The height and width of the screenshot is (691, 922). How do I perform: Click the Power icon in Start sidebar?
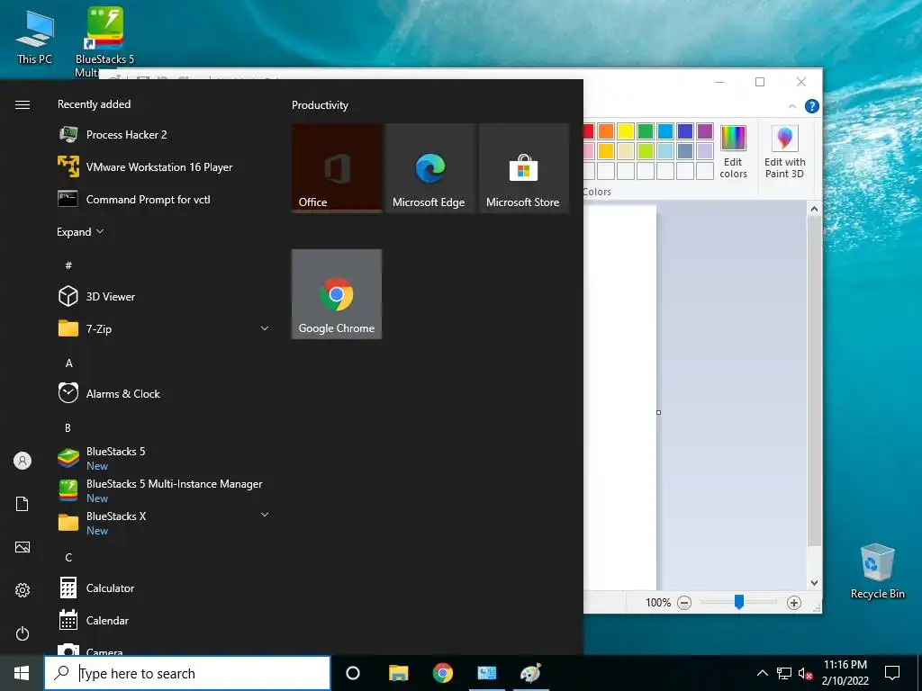pyautogui.click(x=23, y=633)
